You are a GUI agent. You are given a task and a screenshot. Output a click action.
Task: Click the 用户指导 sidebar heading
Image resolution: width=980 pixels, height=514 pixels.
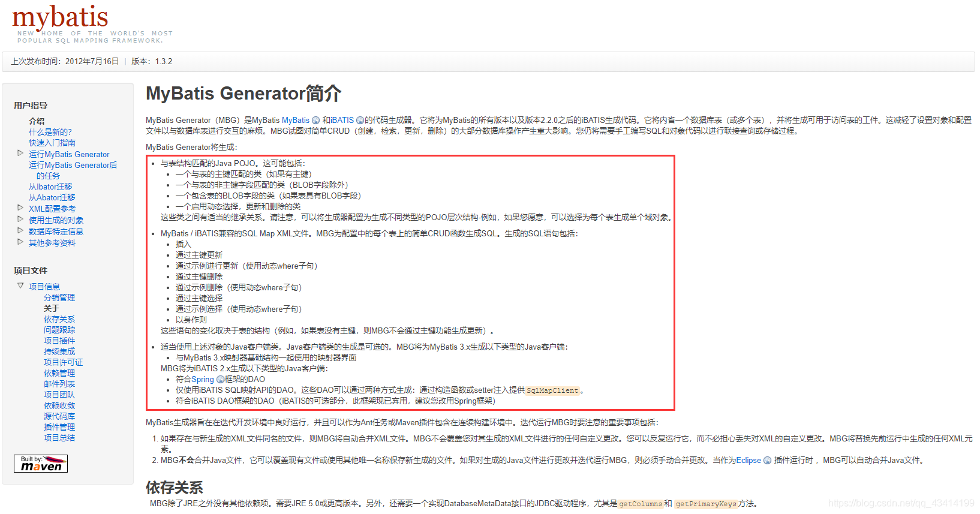31,106
